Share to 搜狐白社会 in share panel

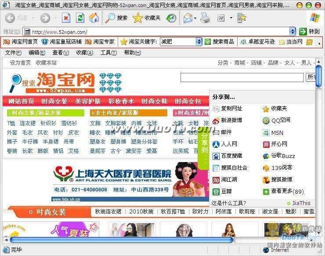(230, 168)
